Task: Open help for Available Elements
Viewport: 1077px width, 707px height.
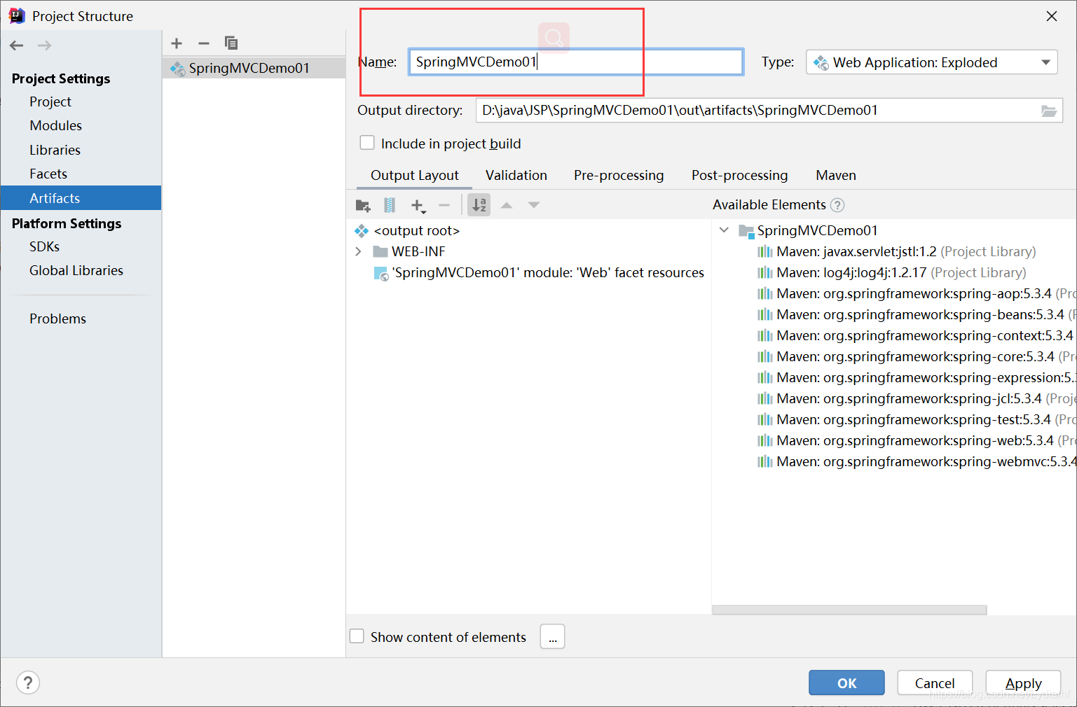Action: [837, 205]
